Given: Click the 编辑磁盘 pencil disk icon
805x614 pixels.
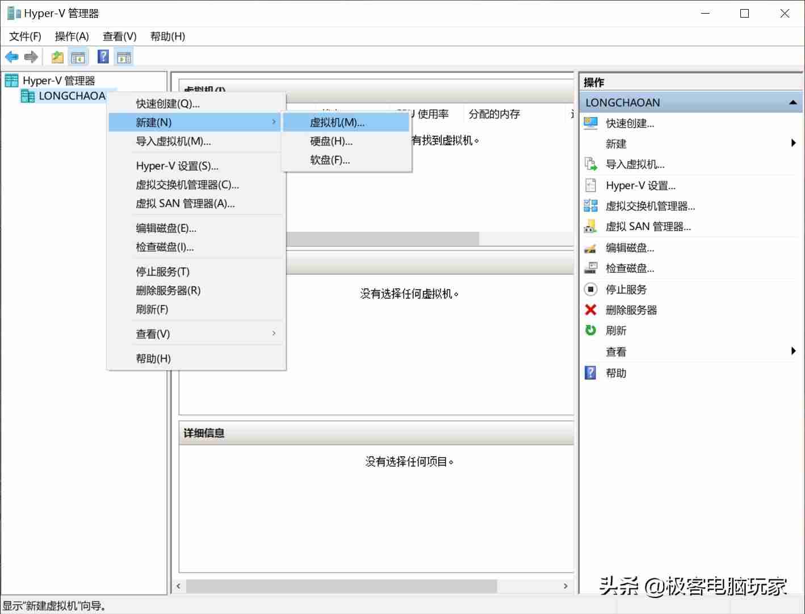Looking at the screenshot, I should coord(591,248).
